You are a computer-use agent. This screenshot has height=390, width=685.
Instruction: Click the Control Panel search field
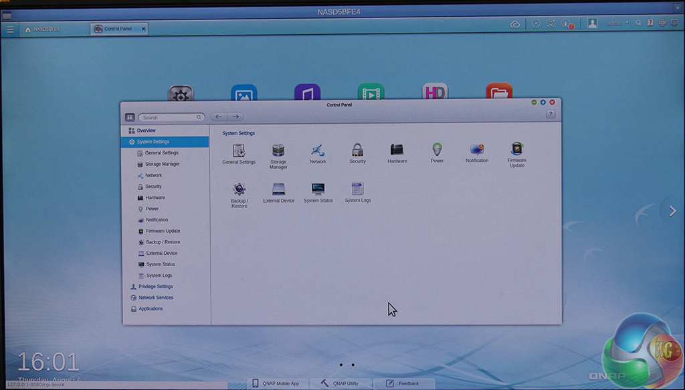[171, 118]
